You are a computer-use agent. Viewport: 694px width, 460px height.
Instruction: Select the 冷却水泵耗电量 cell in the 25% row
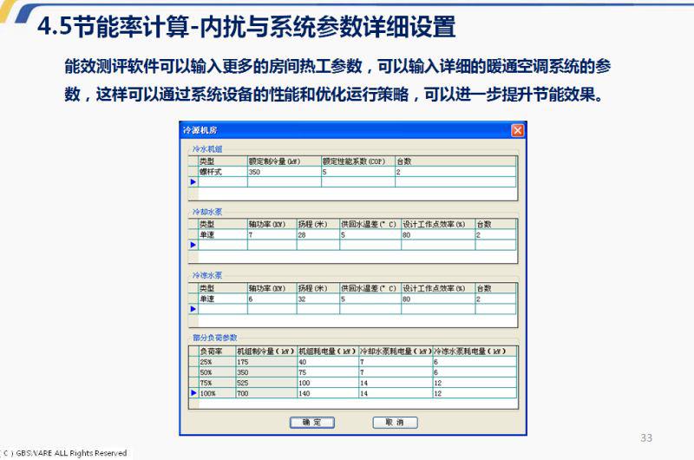396,362
